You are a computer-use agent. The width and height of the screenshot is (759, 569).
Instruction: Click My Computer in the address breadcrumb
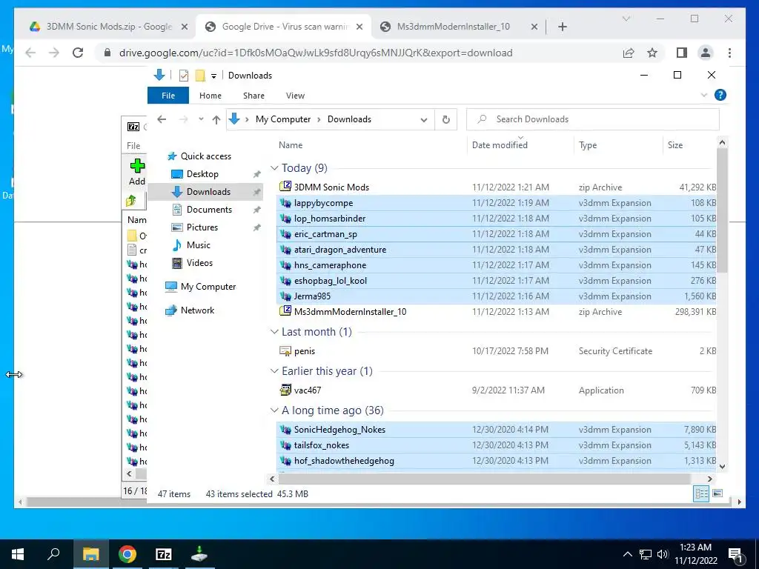[283, 119]
